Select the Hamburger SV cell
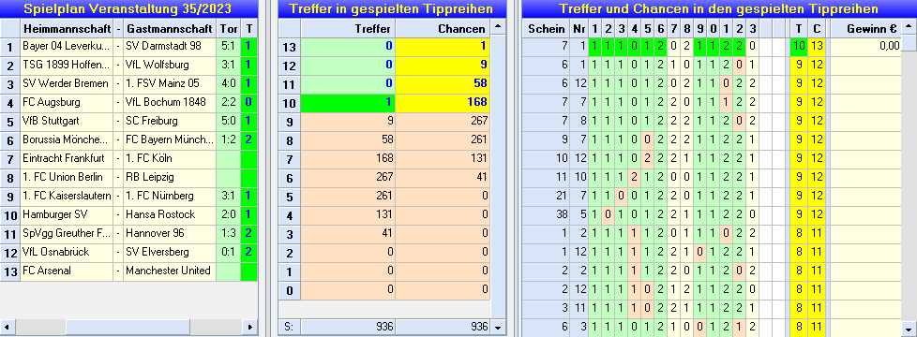This screenshot has width=917, height=337. [66, 214]
